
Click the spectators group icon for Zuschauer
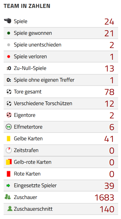click(7, 197)
